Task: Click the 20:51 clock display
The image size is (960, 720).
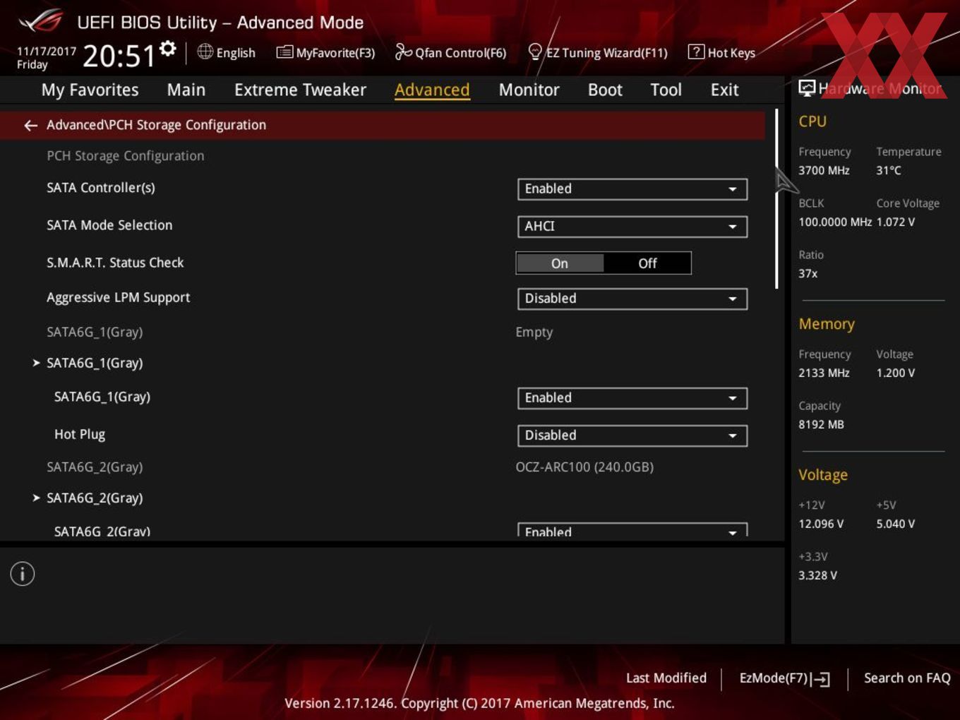Action: point(119,56)
